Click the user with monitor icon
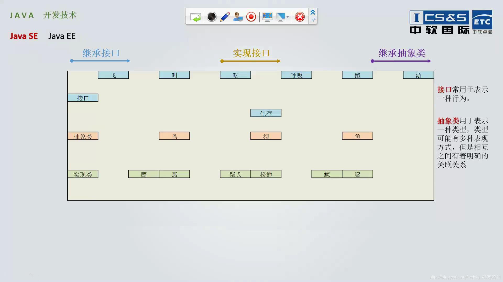 pyautogui.click(x=238, y=17)
